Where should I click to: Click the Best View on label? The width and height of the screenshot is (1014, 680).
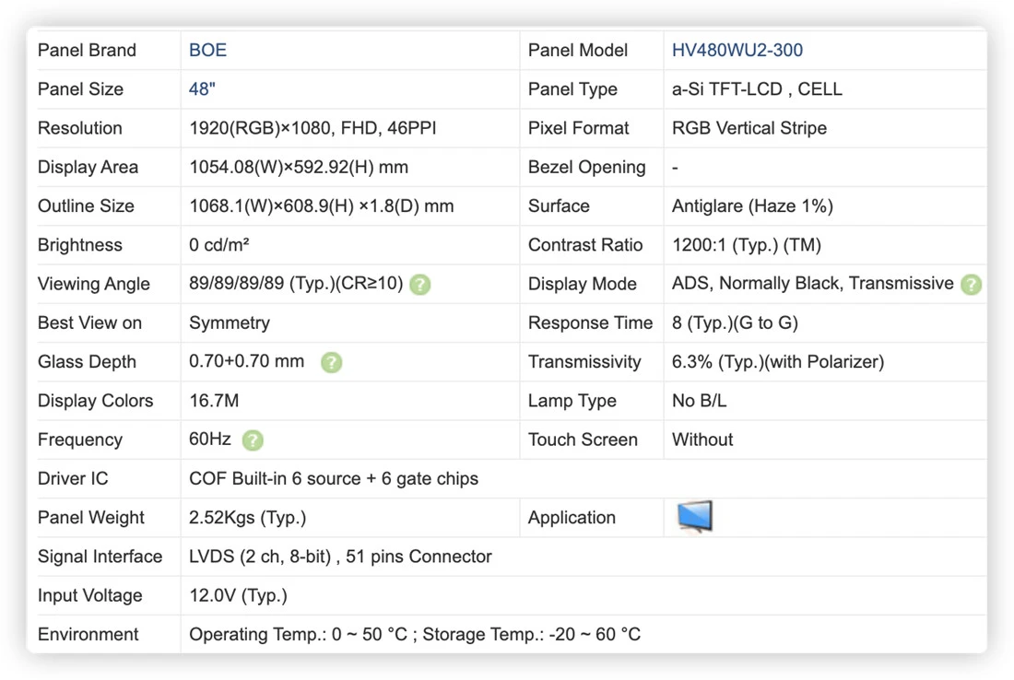click(89, 323)
